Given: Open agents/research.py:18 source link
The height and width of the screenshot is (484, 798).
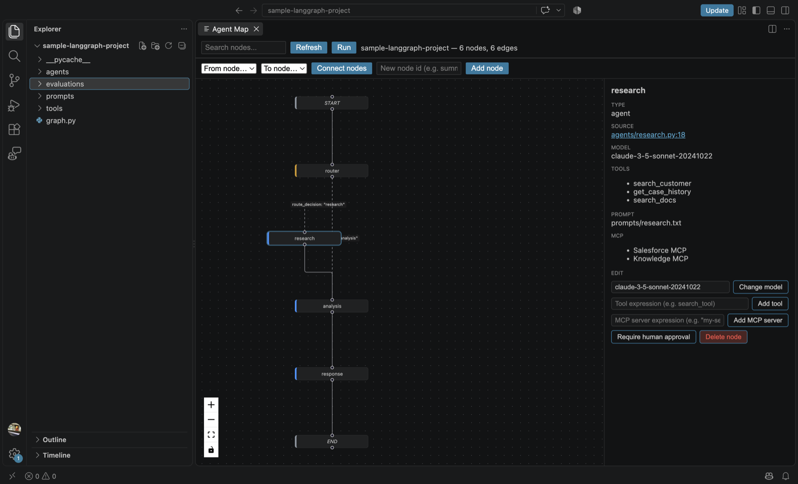Looking at the screenshot, I should coord(648,135).
